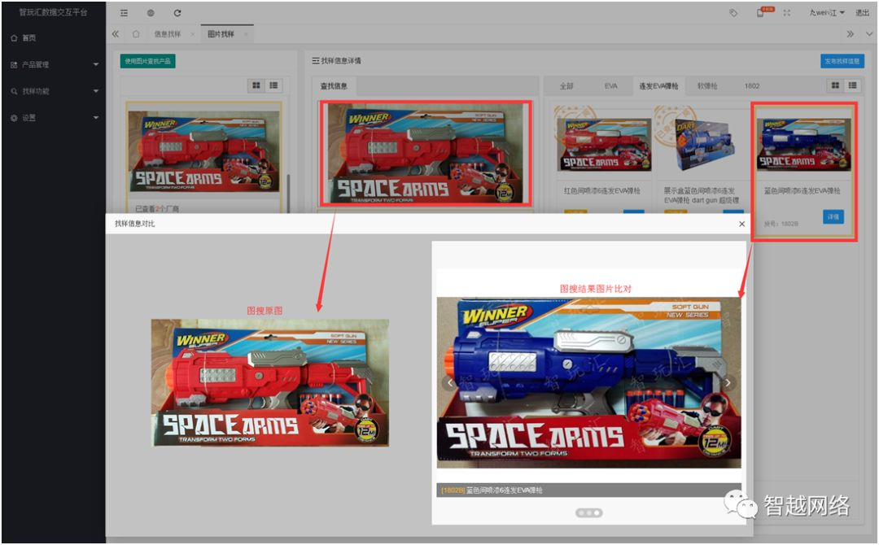Expand the 找样功能 sidebar menu

pos(53,91)
